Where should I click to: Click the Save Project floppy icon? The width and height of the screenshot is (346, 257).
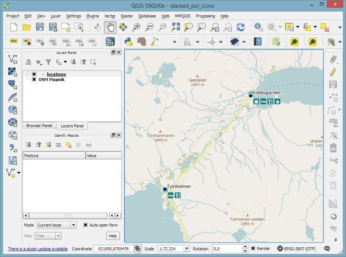click(x=40, y=27)
